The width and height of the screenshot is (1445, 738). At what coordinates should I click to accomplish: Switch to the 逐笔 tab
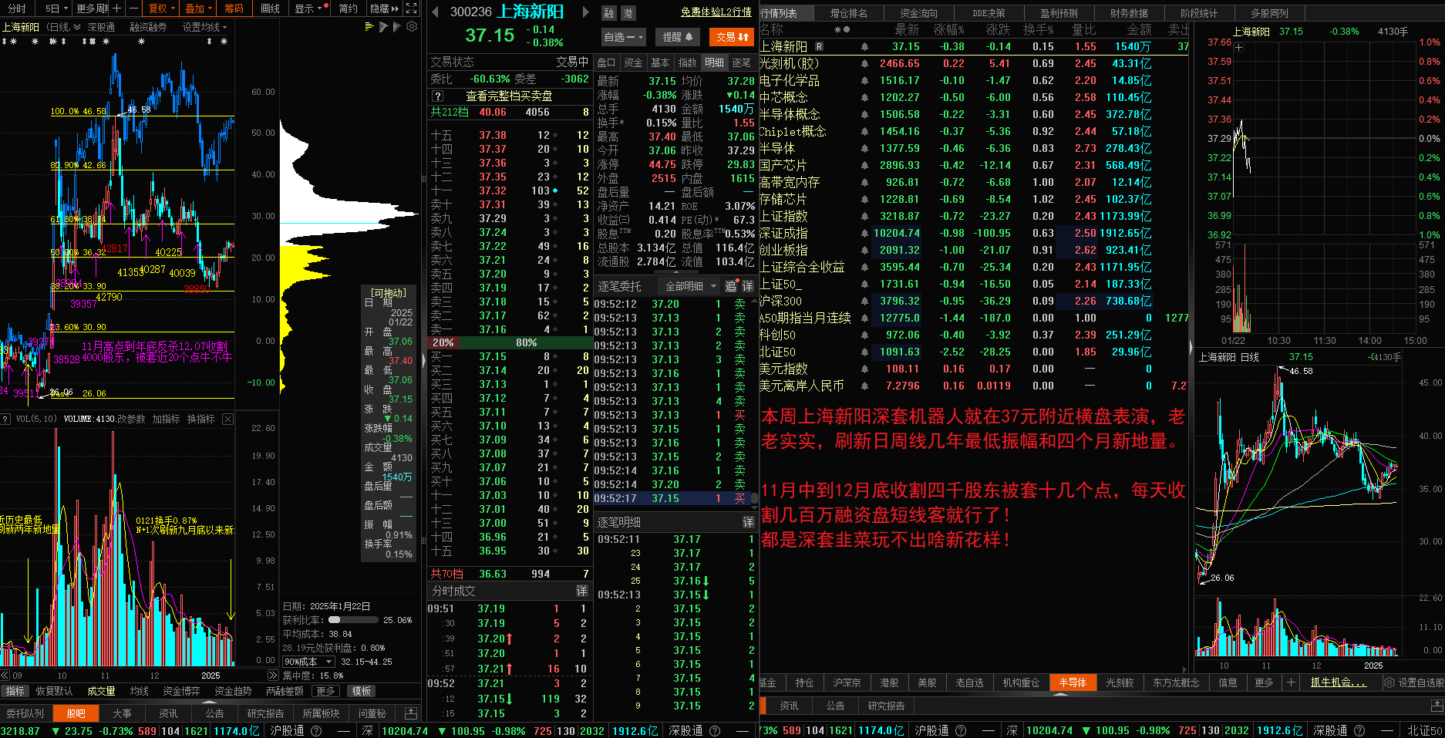pos(741,62)
